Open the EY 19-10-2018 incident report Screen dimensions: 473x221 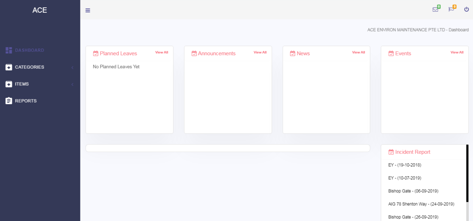[405, 165]
